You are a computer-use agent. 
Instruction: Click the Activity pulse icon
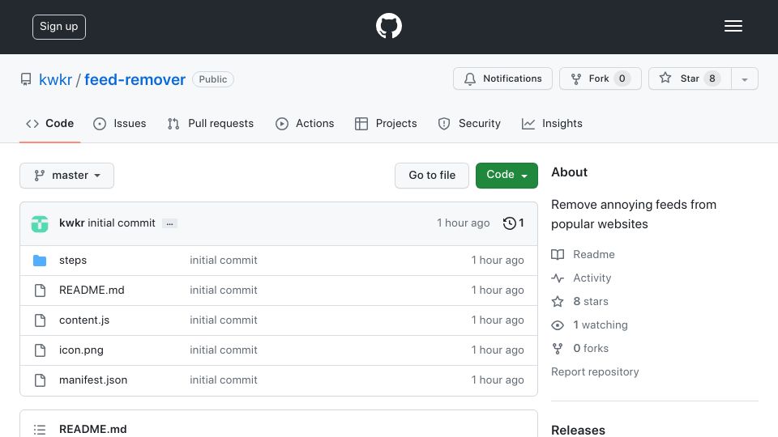[558, 278]
